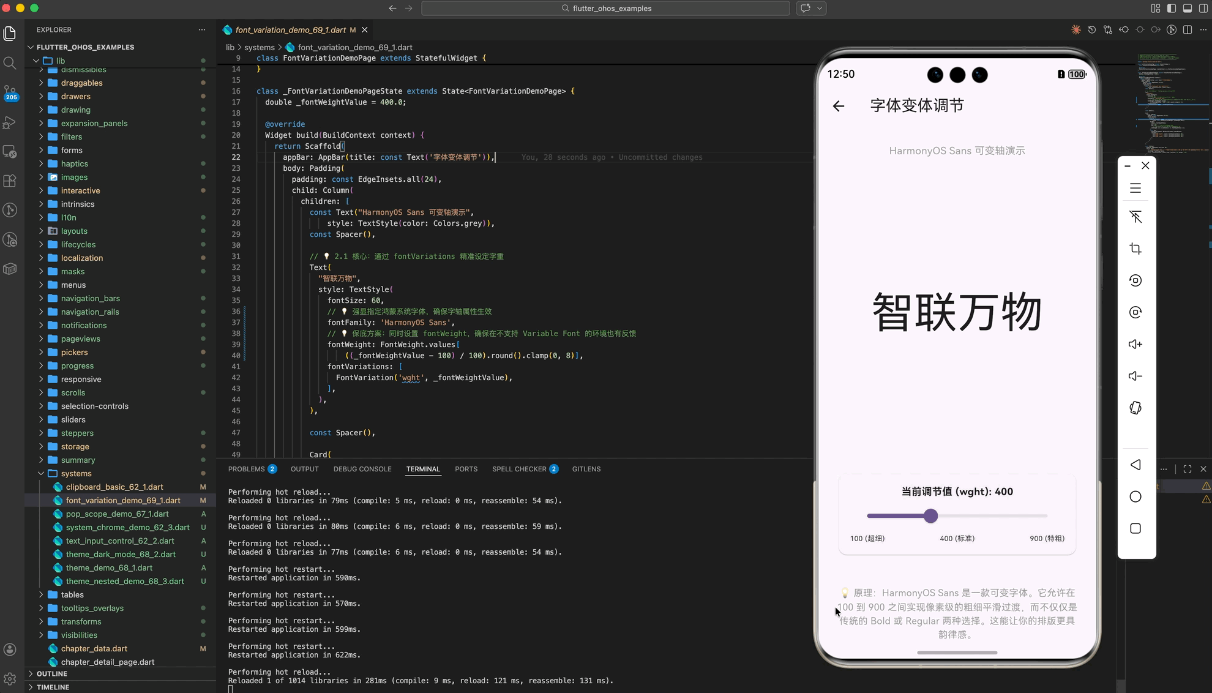Switch to the PROBLEMS tab

[x=247, y=469]
